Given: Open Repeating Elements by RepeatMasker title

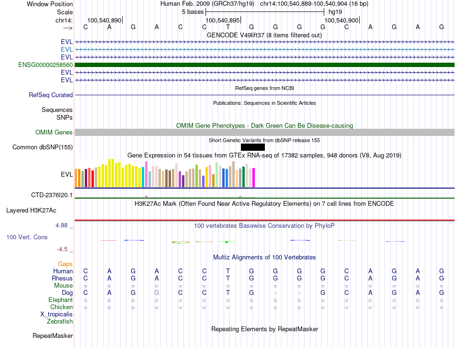Looking at the screenshot, I should (264, 329).
